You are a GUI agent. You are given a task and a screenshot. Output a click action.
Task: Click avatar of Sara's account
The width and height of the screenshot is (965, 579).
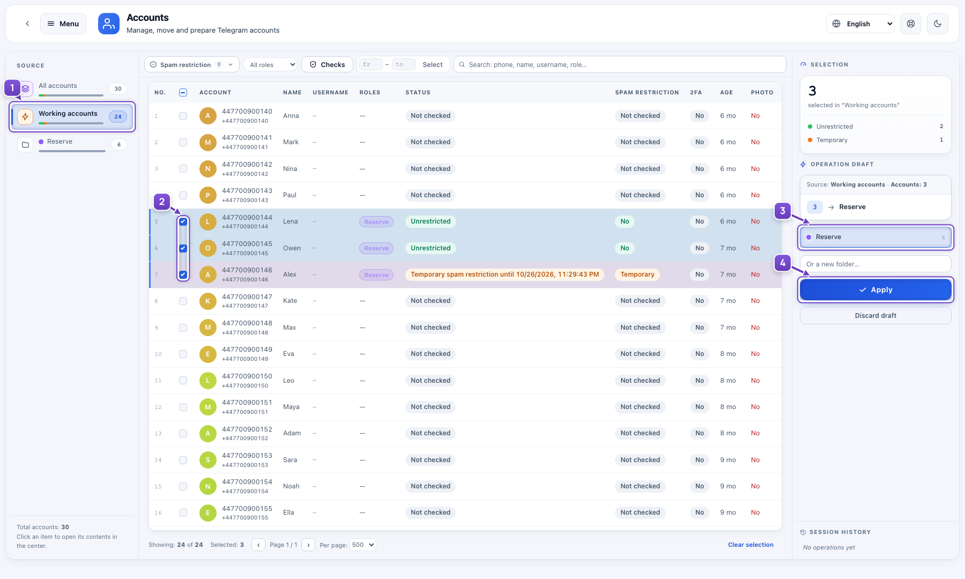click(208, 460)
